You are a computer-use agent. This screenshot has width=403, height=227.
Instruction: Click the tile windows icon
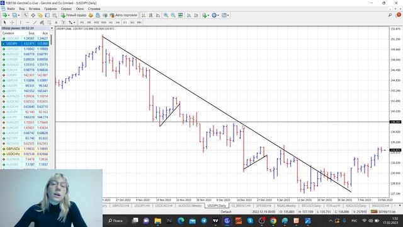tap(181, 15)
